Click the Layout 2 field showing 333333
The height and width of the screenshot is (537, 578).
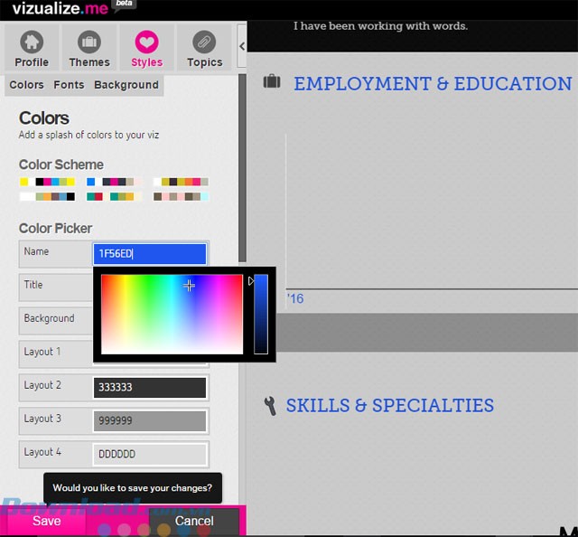150,387
